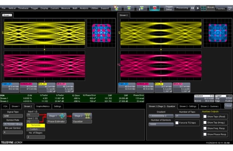Screen dimensions: 233x151
Task: Open the Symbols_S1 trace descriptor box
Action: point(28,88)
